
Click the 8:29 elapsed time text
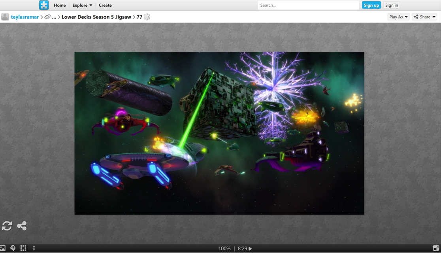tap(243, 249)
